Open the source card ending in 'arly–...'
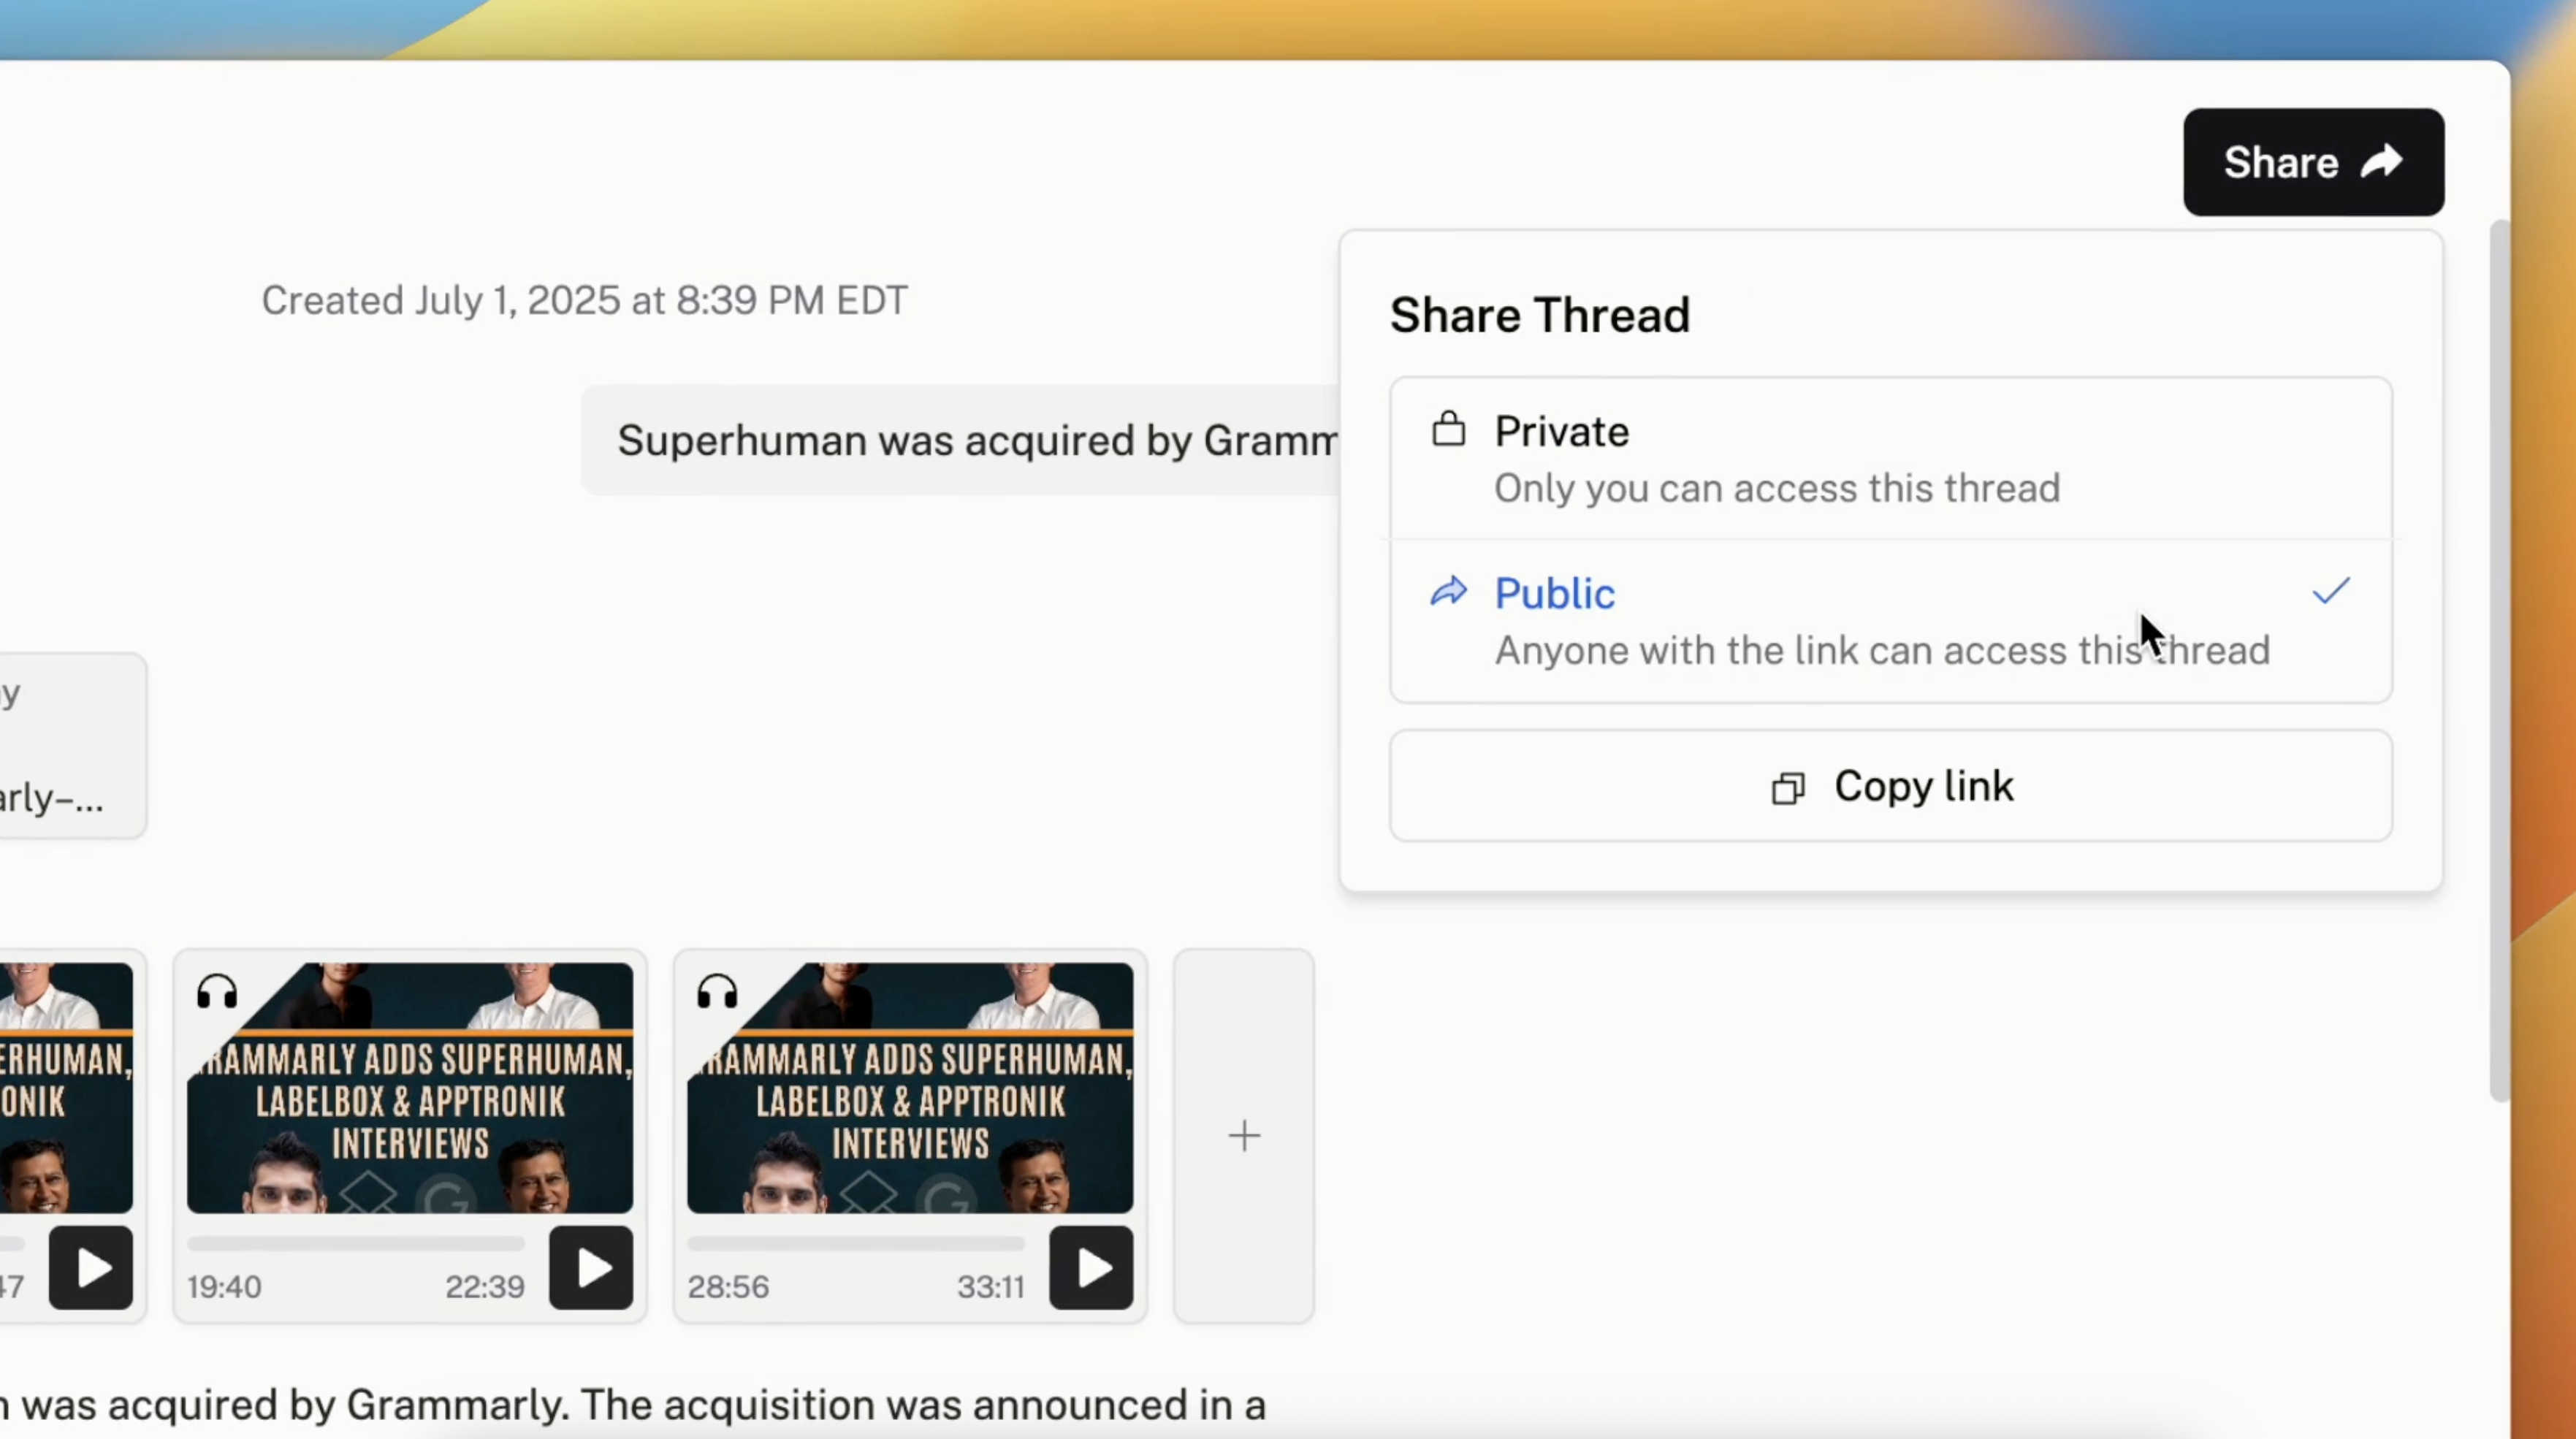Viewport: 2576px width, 1439px height. coord(73,746)
